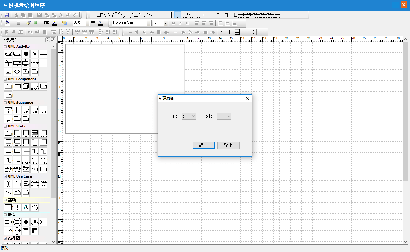Click the 取消 button
This screenshot has height=252, width=410.
click(228, 145)
